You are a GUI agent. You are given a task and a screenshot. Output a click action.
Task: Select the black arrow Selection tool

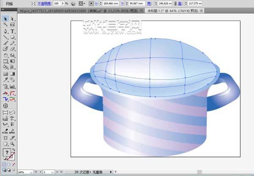[x=6, y=19]
